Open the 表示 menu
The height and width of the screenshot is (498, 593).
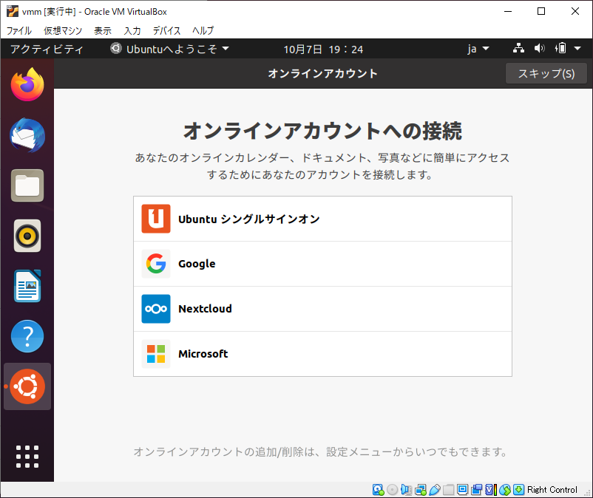point(103,30)
